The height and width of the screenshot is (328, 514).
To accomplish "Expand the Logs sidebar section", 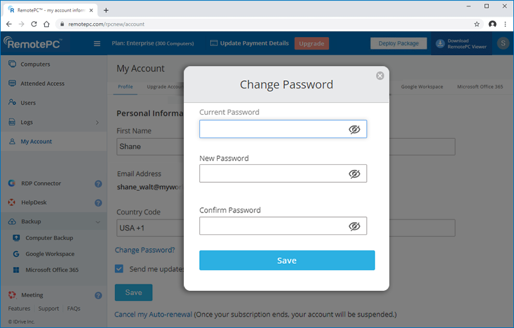I will point(98,122).
